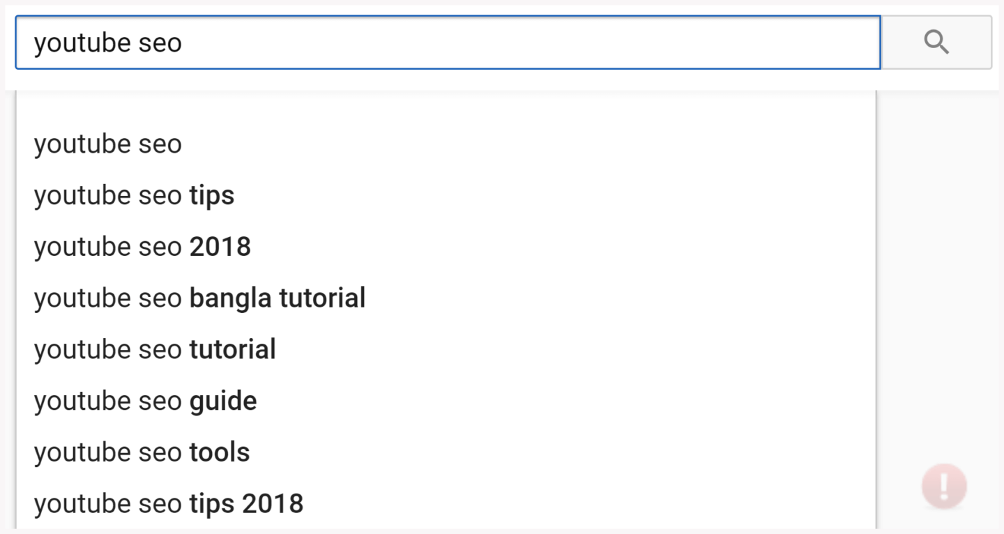This screenshot has height=534, width=1004.
Task: Place cursor after "seo" in search field
Action: (183, 43)
